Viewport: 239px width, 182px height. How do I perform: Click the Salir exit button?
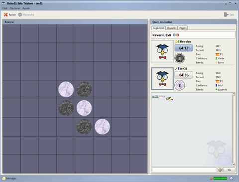(229, 15)
